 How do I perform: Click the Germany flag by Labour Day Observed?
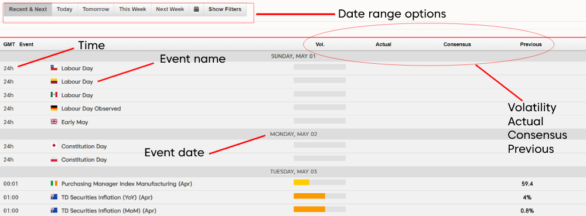(54, 108)
